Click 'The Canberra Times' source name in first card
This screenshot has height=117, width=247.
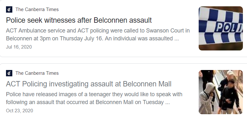point(37,9)
